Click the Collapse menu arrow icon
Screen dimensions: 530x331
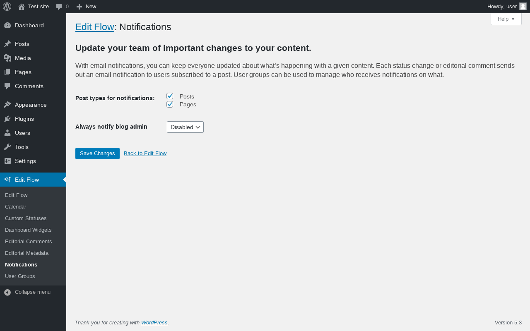(x=7, y=292)
